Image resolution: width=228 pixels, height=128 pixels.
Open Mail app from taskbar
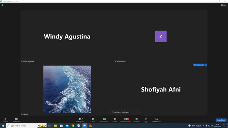click(67, 126)
